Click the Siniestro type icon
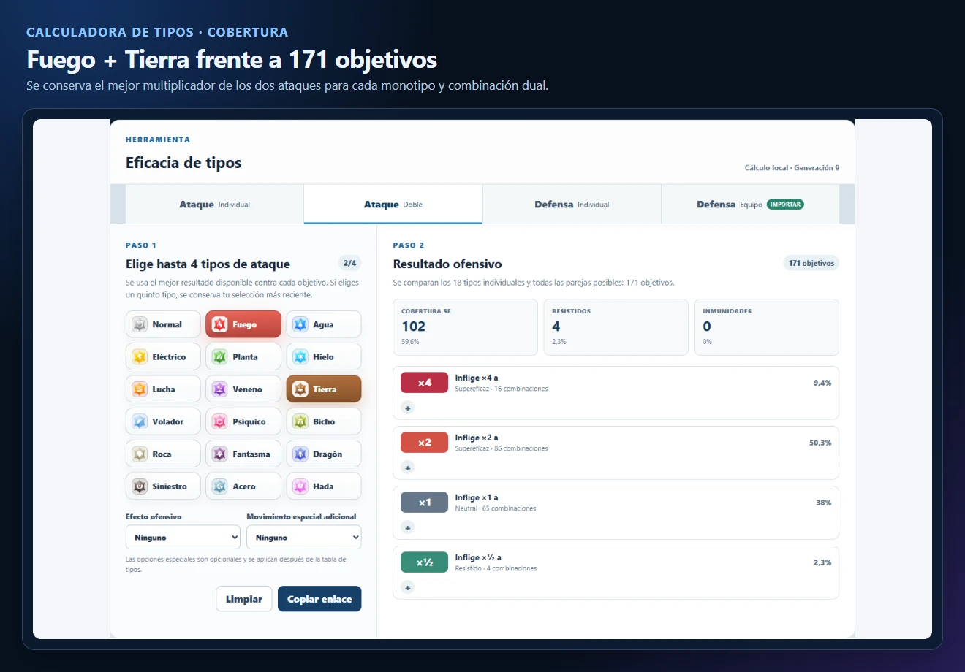 [140, 486]
